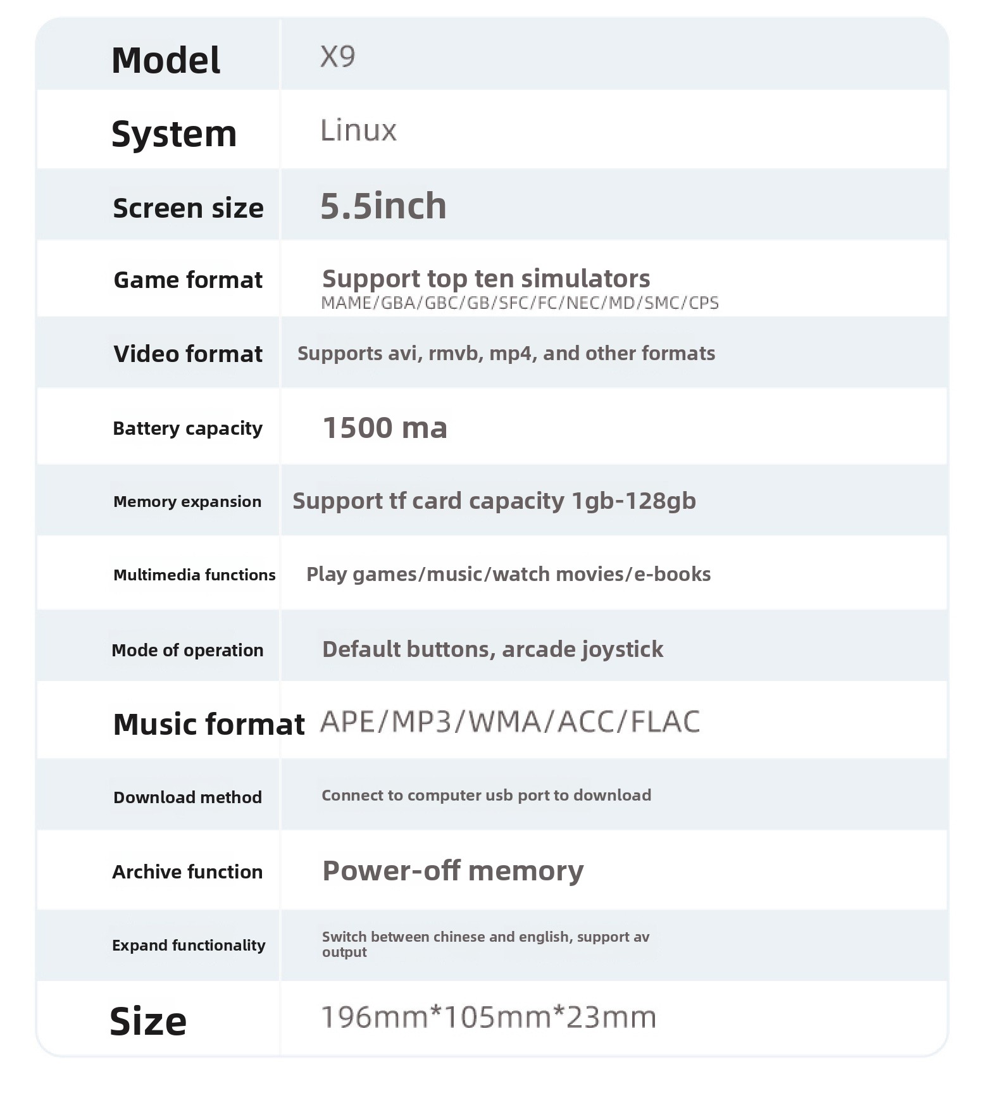Select the 196mm*105mm*23mm size value
The width and height of the screenshot is (991, 1093).
pos(489,1017)
